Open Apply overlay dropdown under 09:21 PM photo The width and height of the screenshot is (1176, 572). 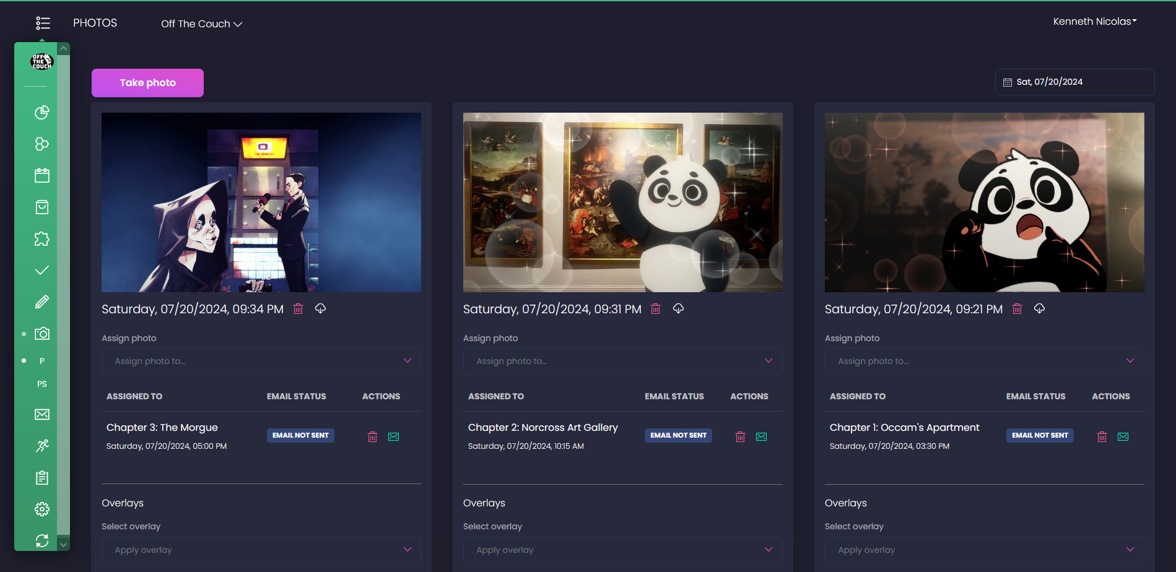[985, 550]
